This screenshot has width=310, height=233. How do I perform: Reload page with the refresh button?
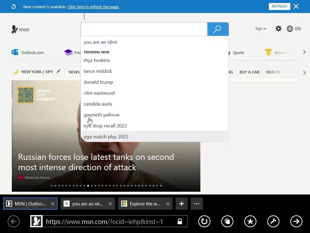pos(204,221)
